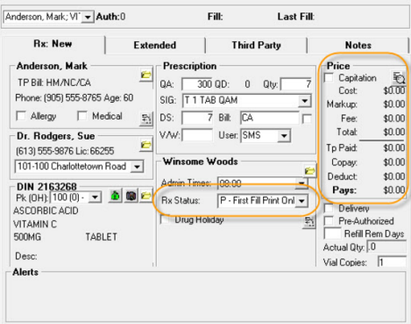
Task: Click the Actual Qty field
Action: (x=386, y=247)
